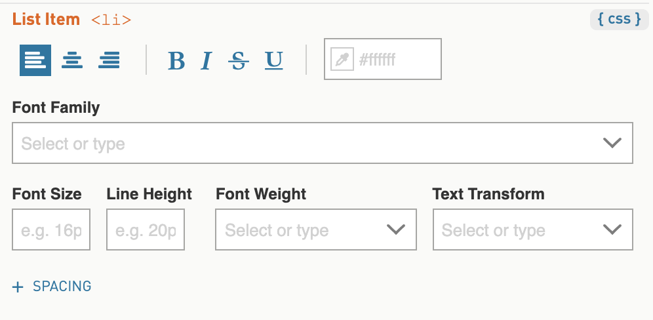
Task: Open the CSS code view button
Action: click(x=620, y=19)
